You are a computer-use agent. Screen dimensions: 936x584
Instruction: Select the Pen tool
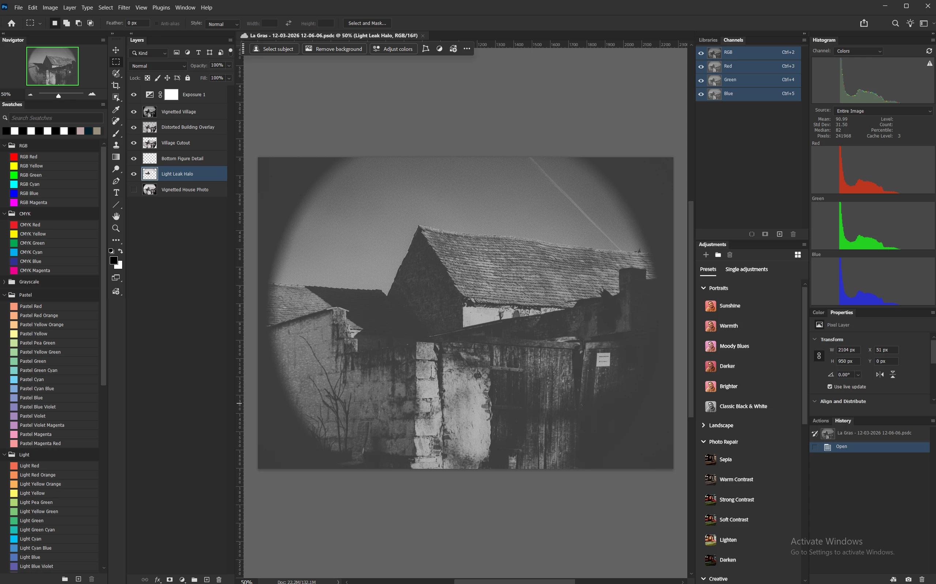pos(116,181)
